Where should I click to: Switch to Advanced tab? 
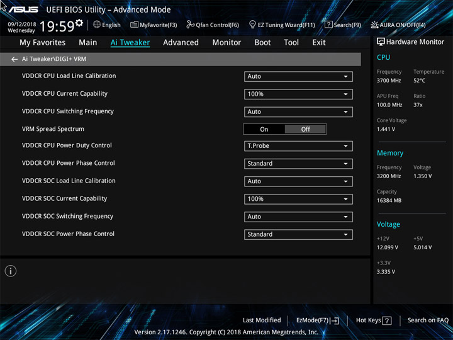(x=181, y=43)
